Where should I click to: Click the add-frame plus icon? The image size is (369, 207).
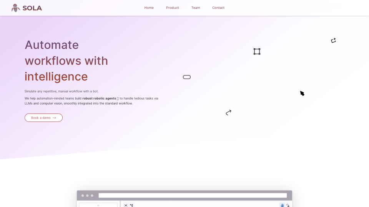coord(333,41)
